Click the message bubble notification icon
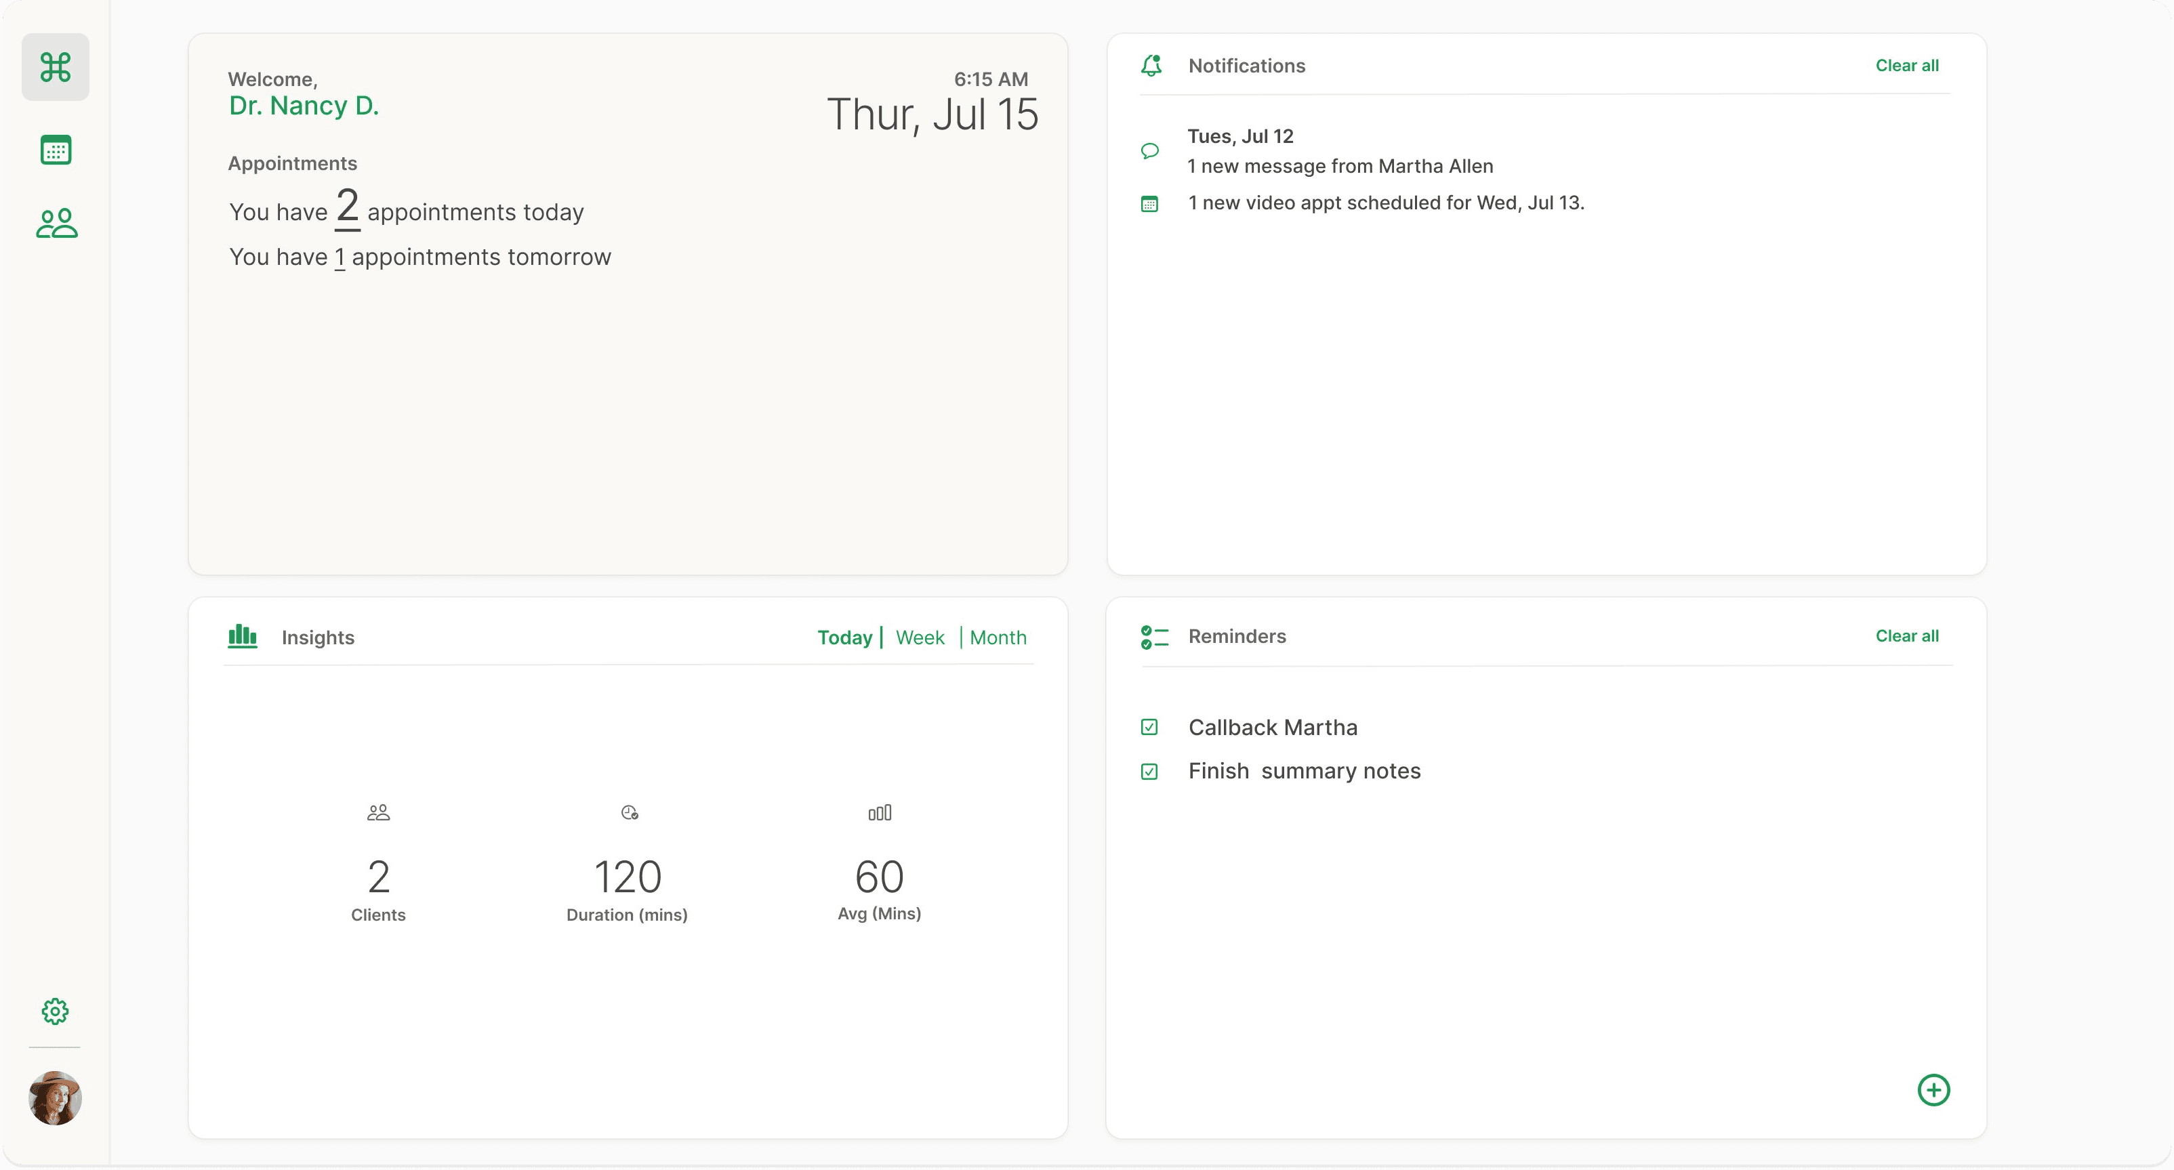This screenshot has height=1170, width=2174. click(1149, 151)
